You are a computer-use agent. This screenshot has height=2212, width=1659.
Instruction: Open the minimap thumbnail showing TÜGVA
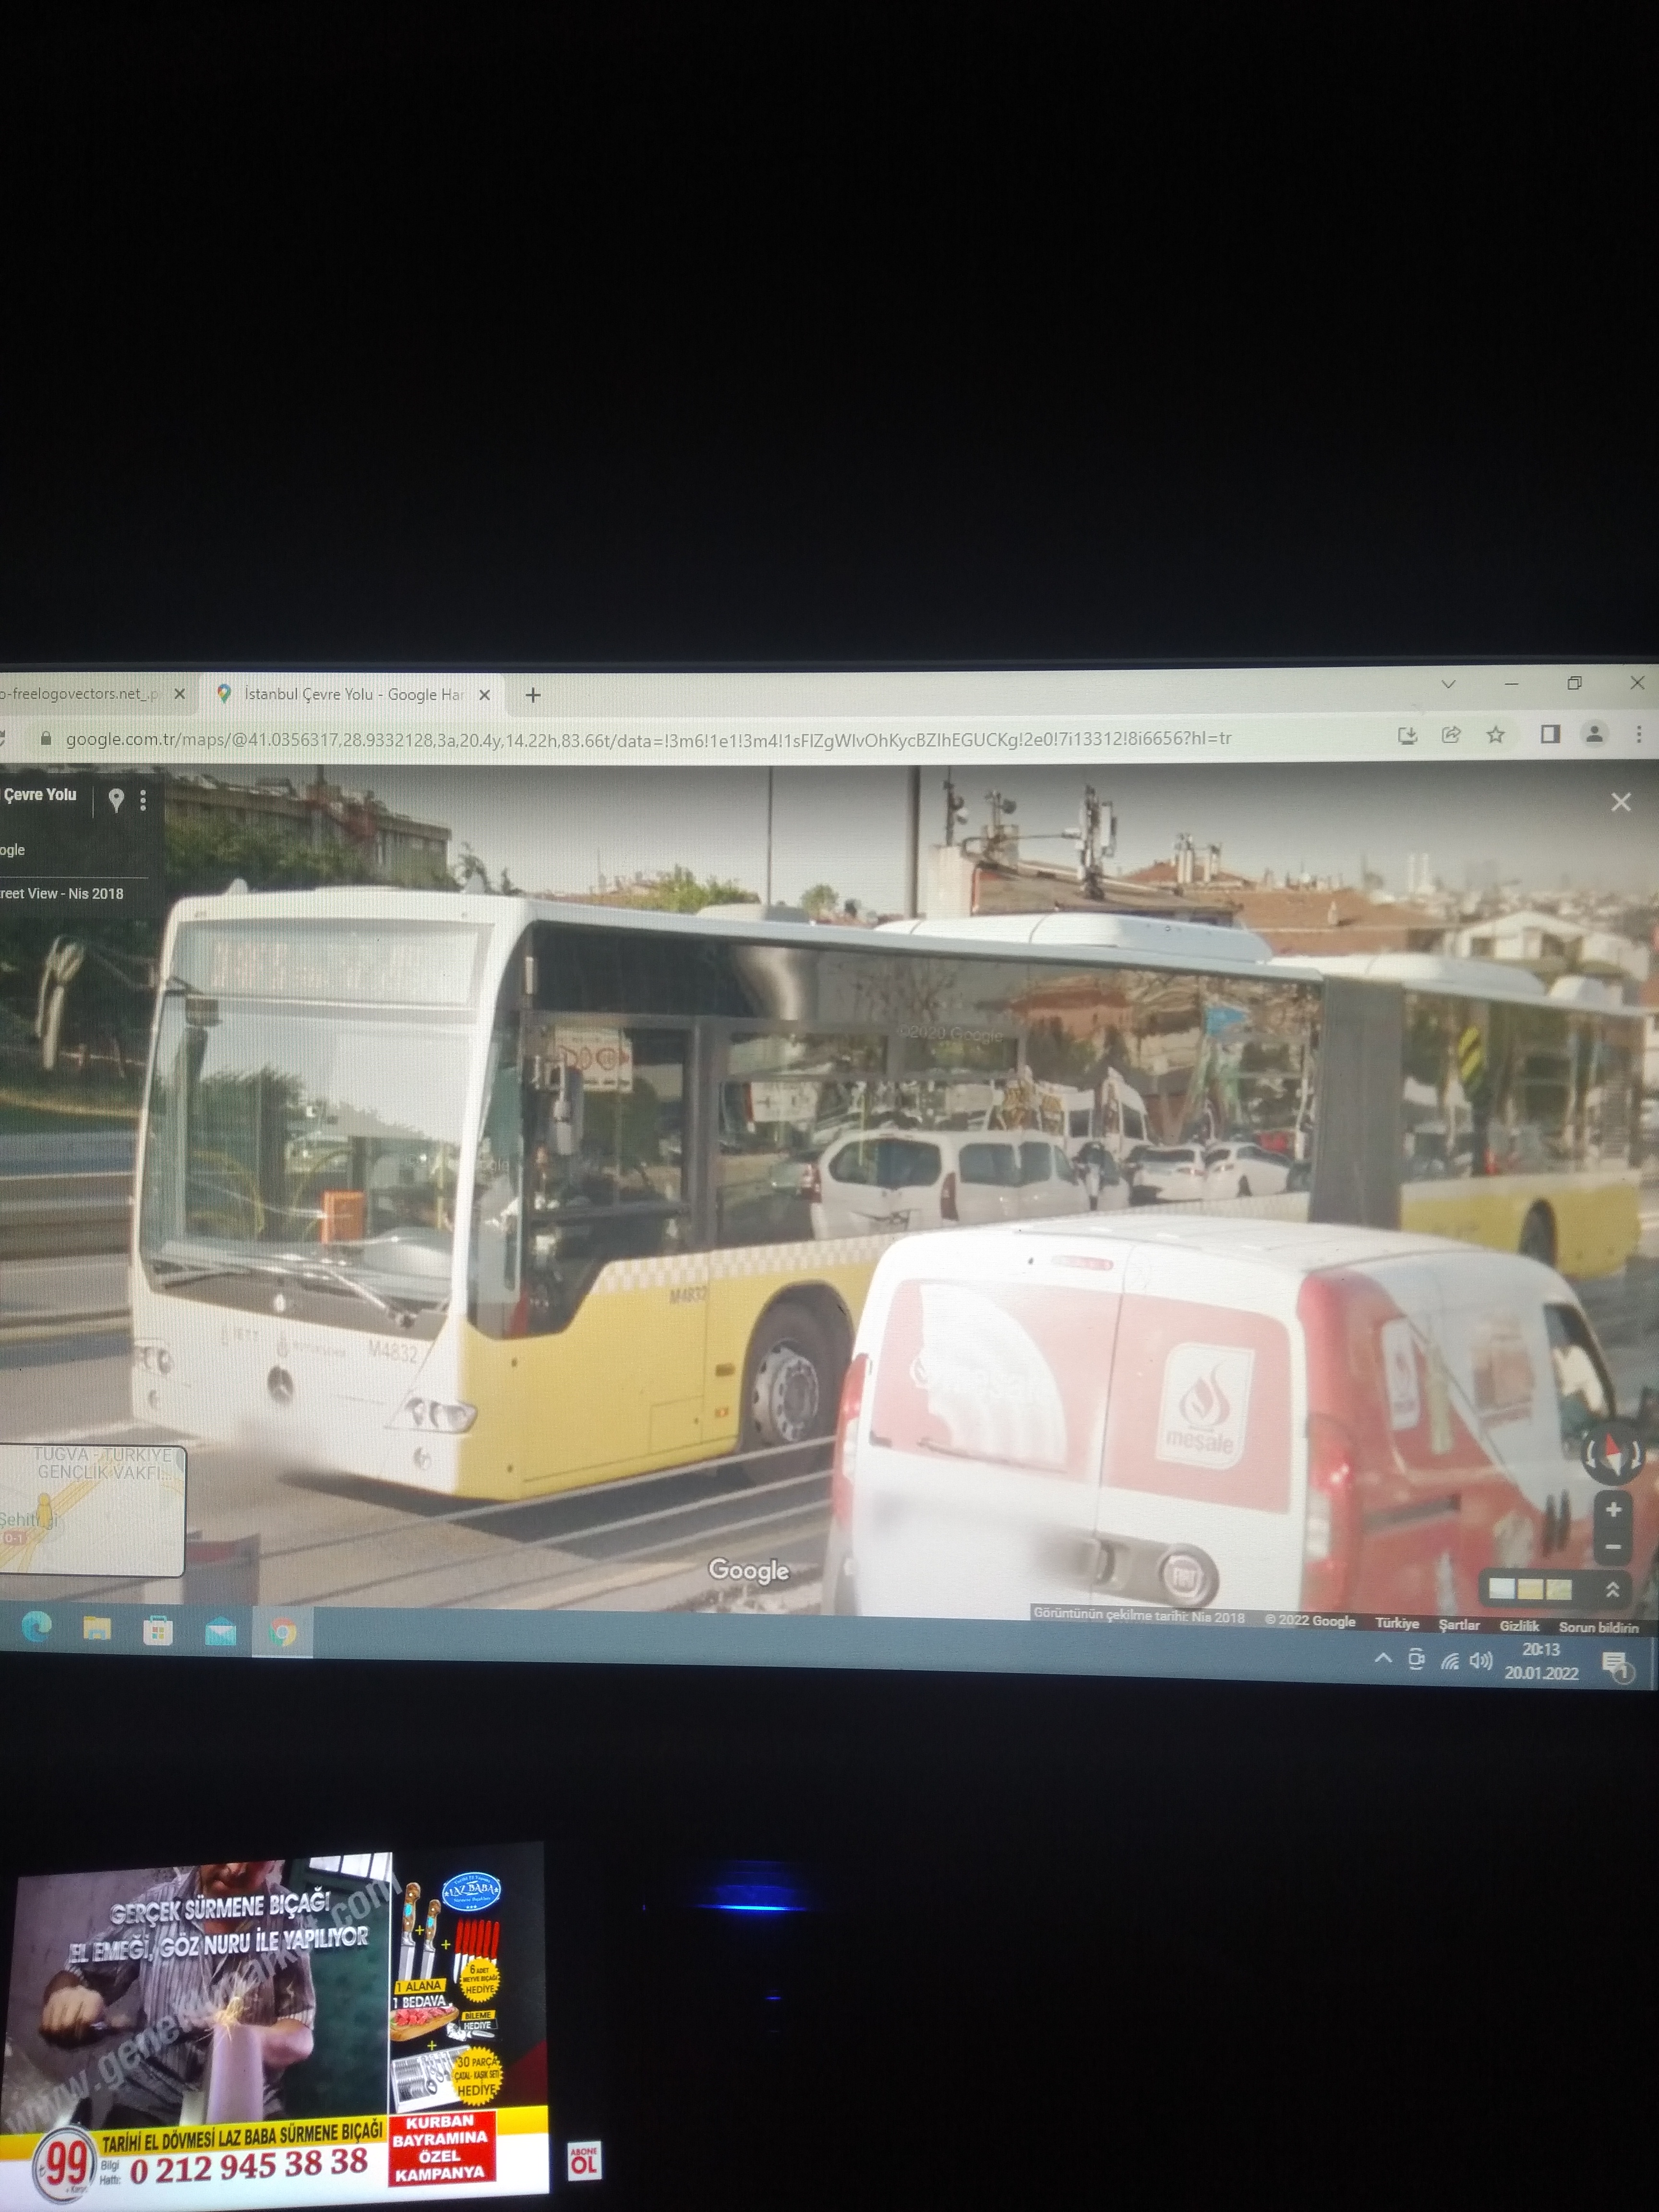click(92, 1509)
